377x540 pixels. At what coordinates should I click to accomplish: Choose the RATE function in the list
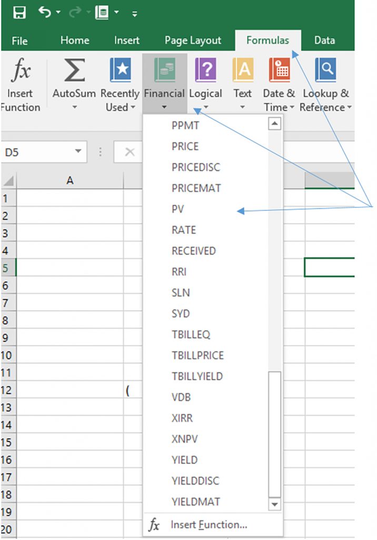[184, 230]
